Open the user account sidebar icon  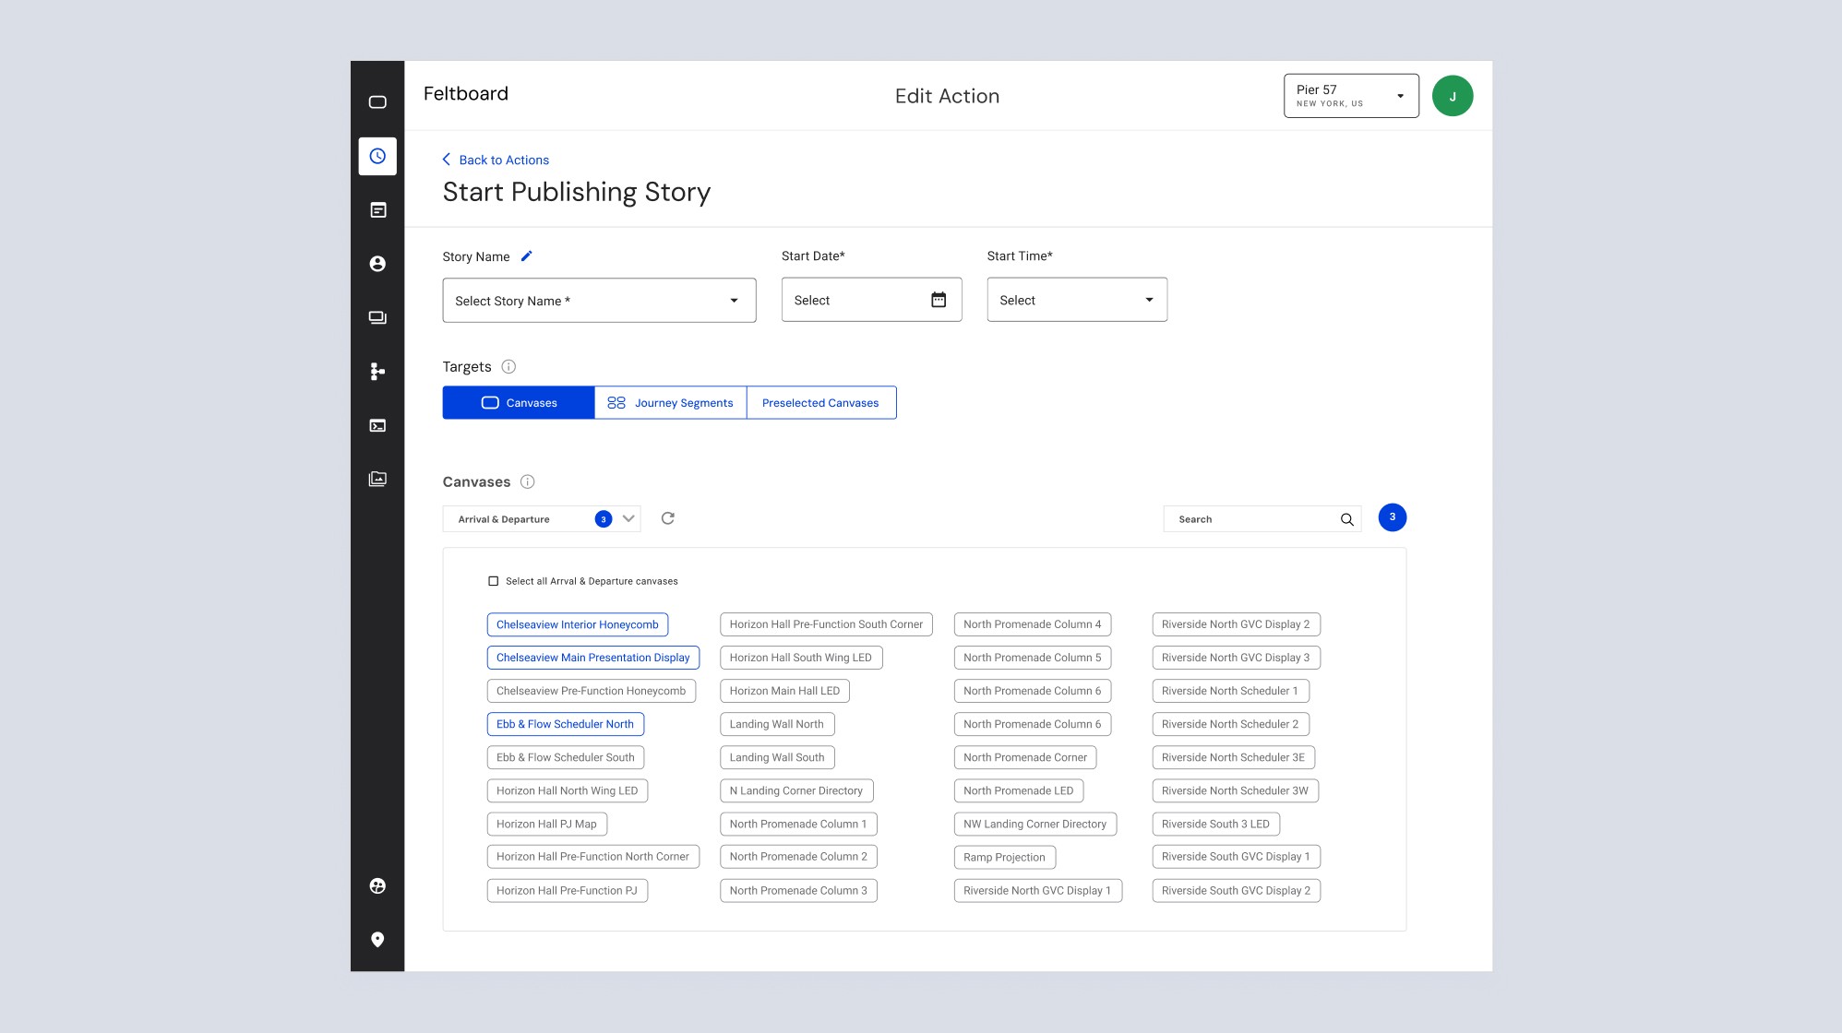point(377,264)
